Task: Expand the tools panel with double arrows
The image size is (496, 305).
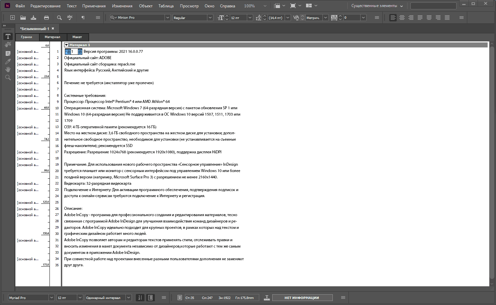Action: coord(4,26)
